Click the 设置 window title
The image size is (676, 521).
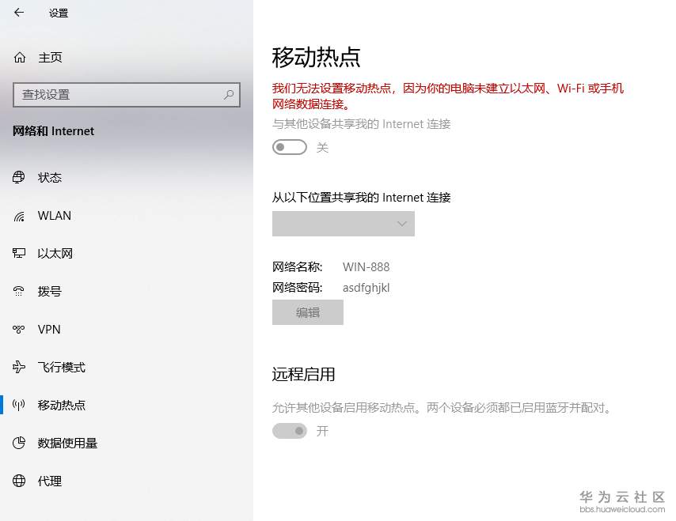[59, 13]
